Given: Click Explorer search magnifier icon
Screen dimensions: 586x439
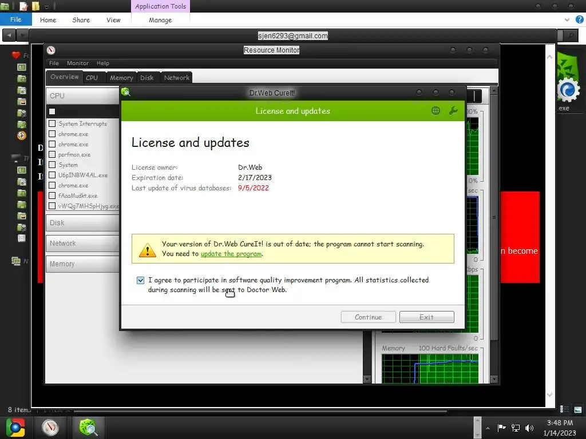Looking at the screenshot, I should (571, 35).
